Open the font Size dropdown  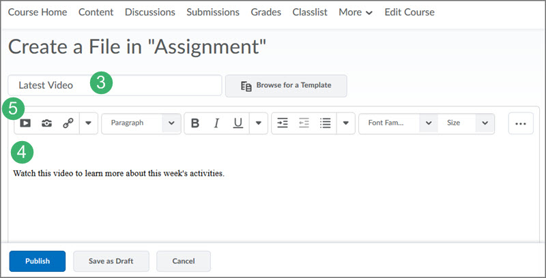point(466,123)
